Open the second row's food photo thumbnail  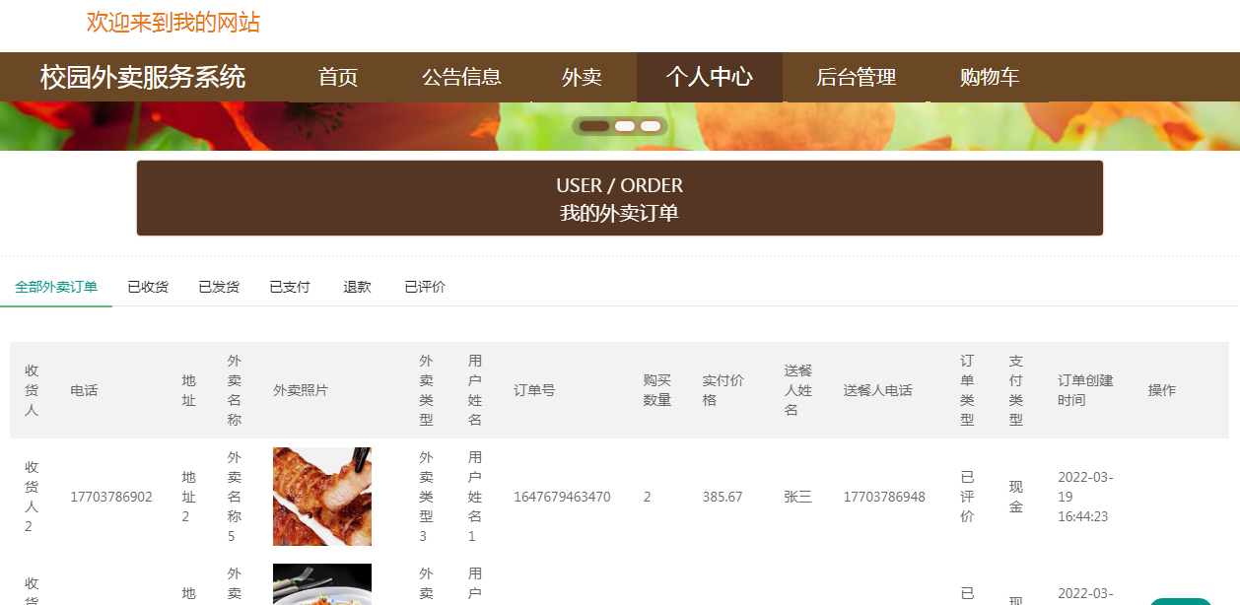pyautogui.click(x=322, y=584)
